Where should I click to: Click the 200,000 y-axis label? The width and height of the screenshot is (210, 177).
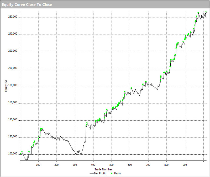pyautogui.click(x=13, y=68)
